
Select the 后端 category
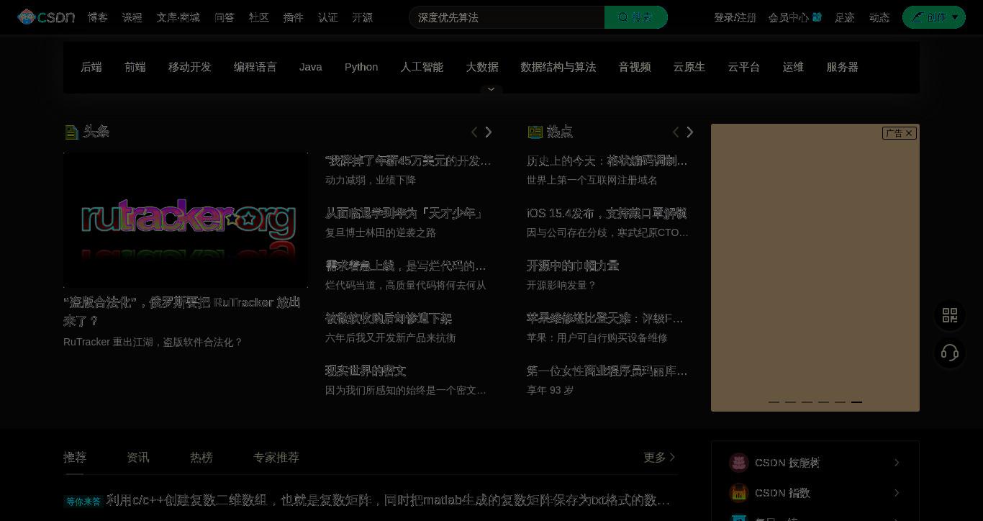91,67
